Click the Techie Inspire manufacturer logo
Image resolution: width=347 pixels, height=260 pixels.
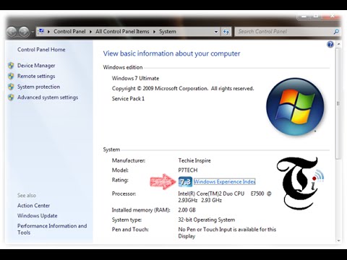(300, 183)
